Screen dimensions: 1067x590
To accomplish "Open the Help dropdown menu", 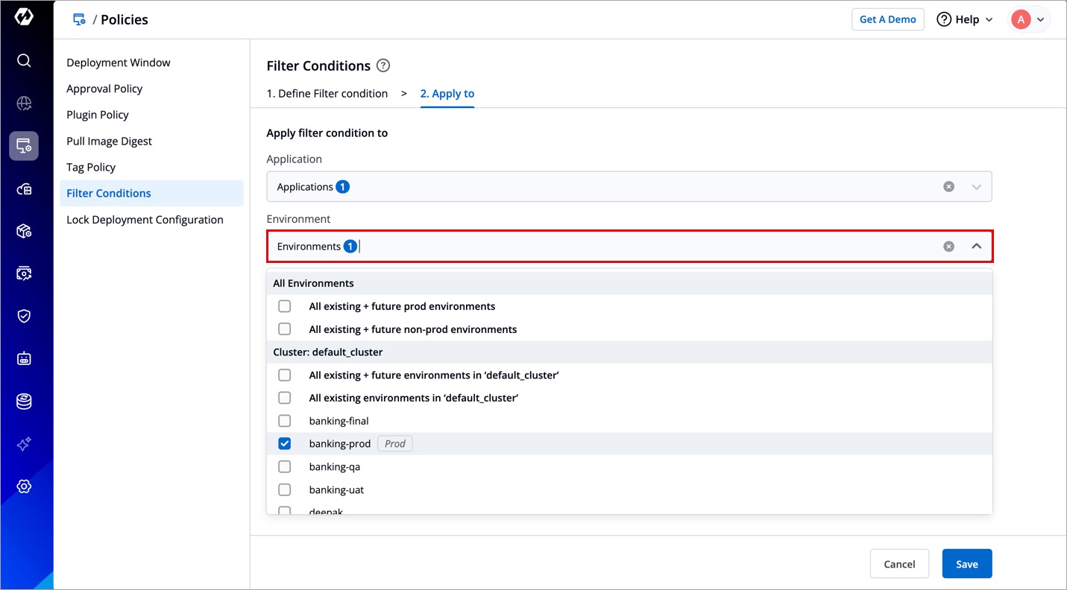I will click(x=965, y=19).
